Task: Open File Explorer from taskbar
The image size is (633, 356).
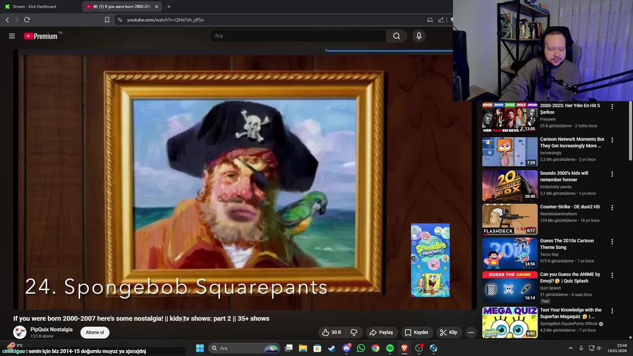Action: click(x=303, y=348)
